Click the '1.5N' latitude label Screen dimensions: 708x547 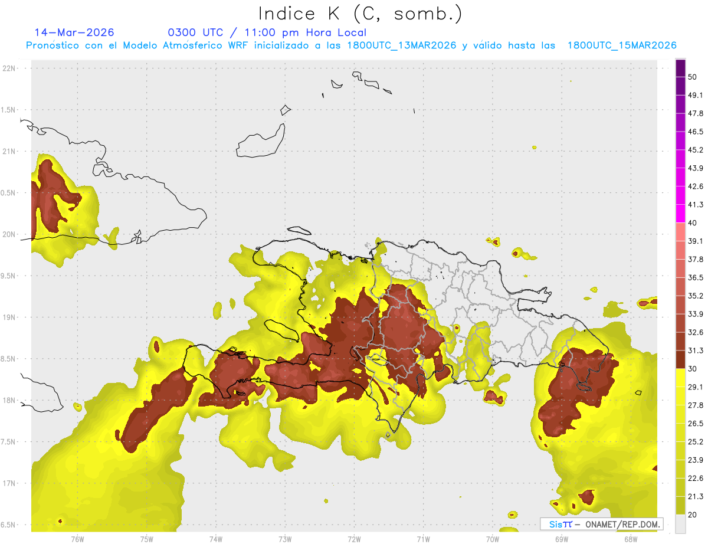pos(9,110)
